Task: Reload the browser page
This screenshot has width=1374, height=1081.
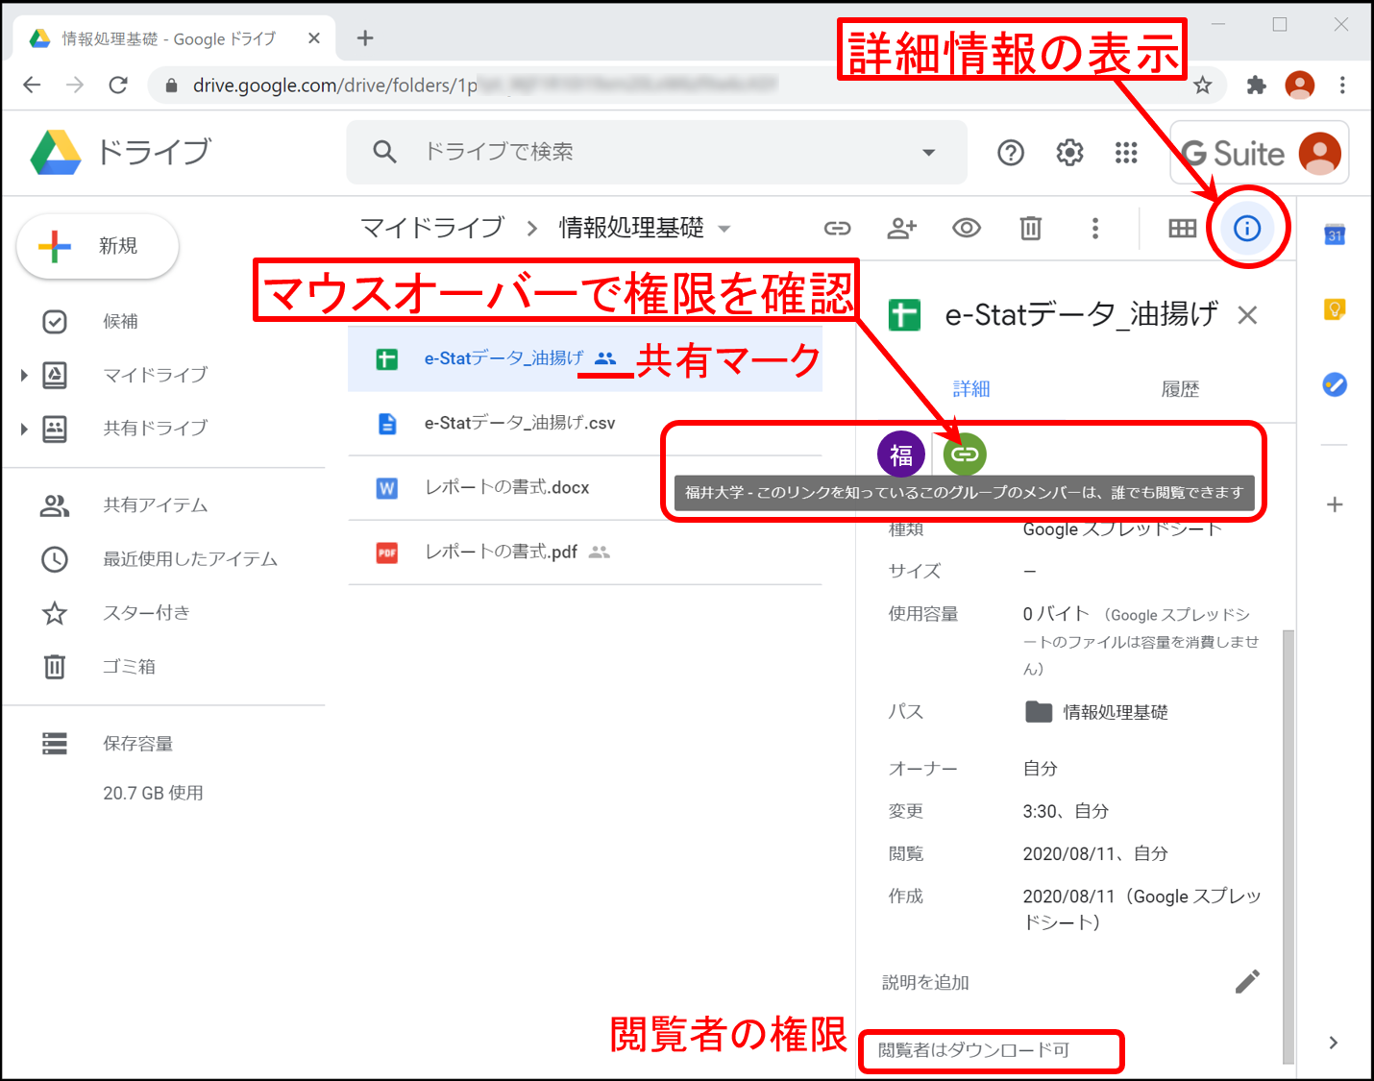Action: click(118, 86)
